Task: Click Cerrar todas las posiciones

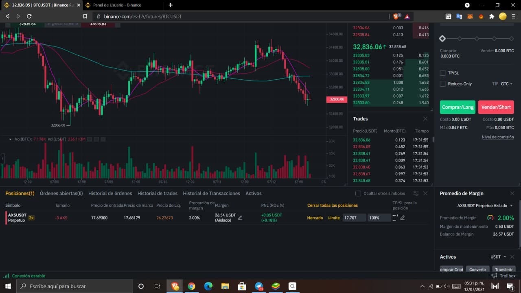Action: (x=333, y=206)
